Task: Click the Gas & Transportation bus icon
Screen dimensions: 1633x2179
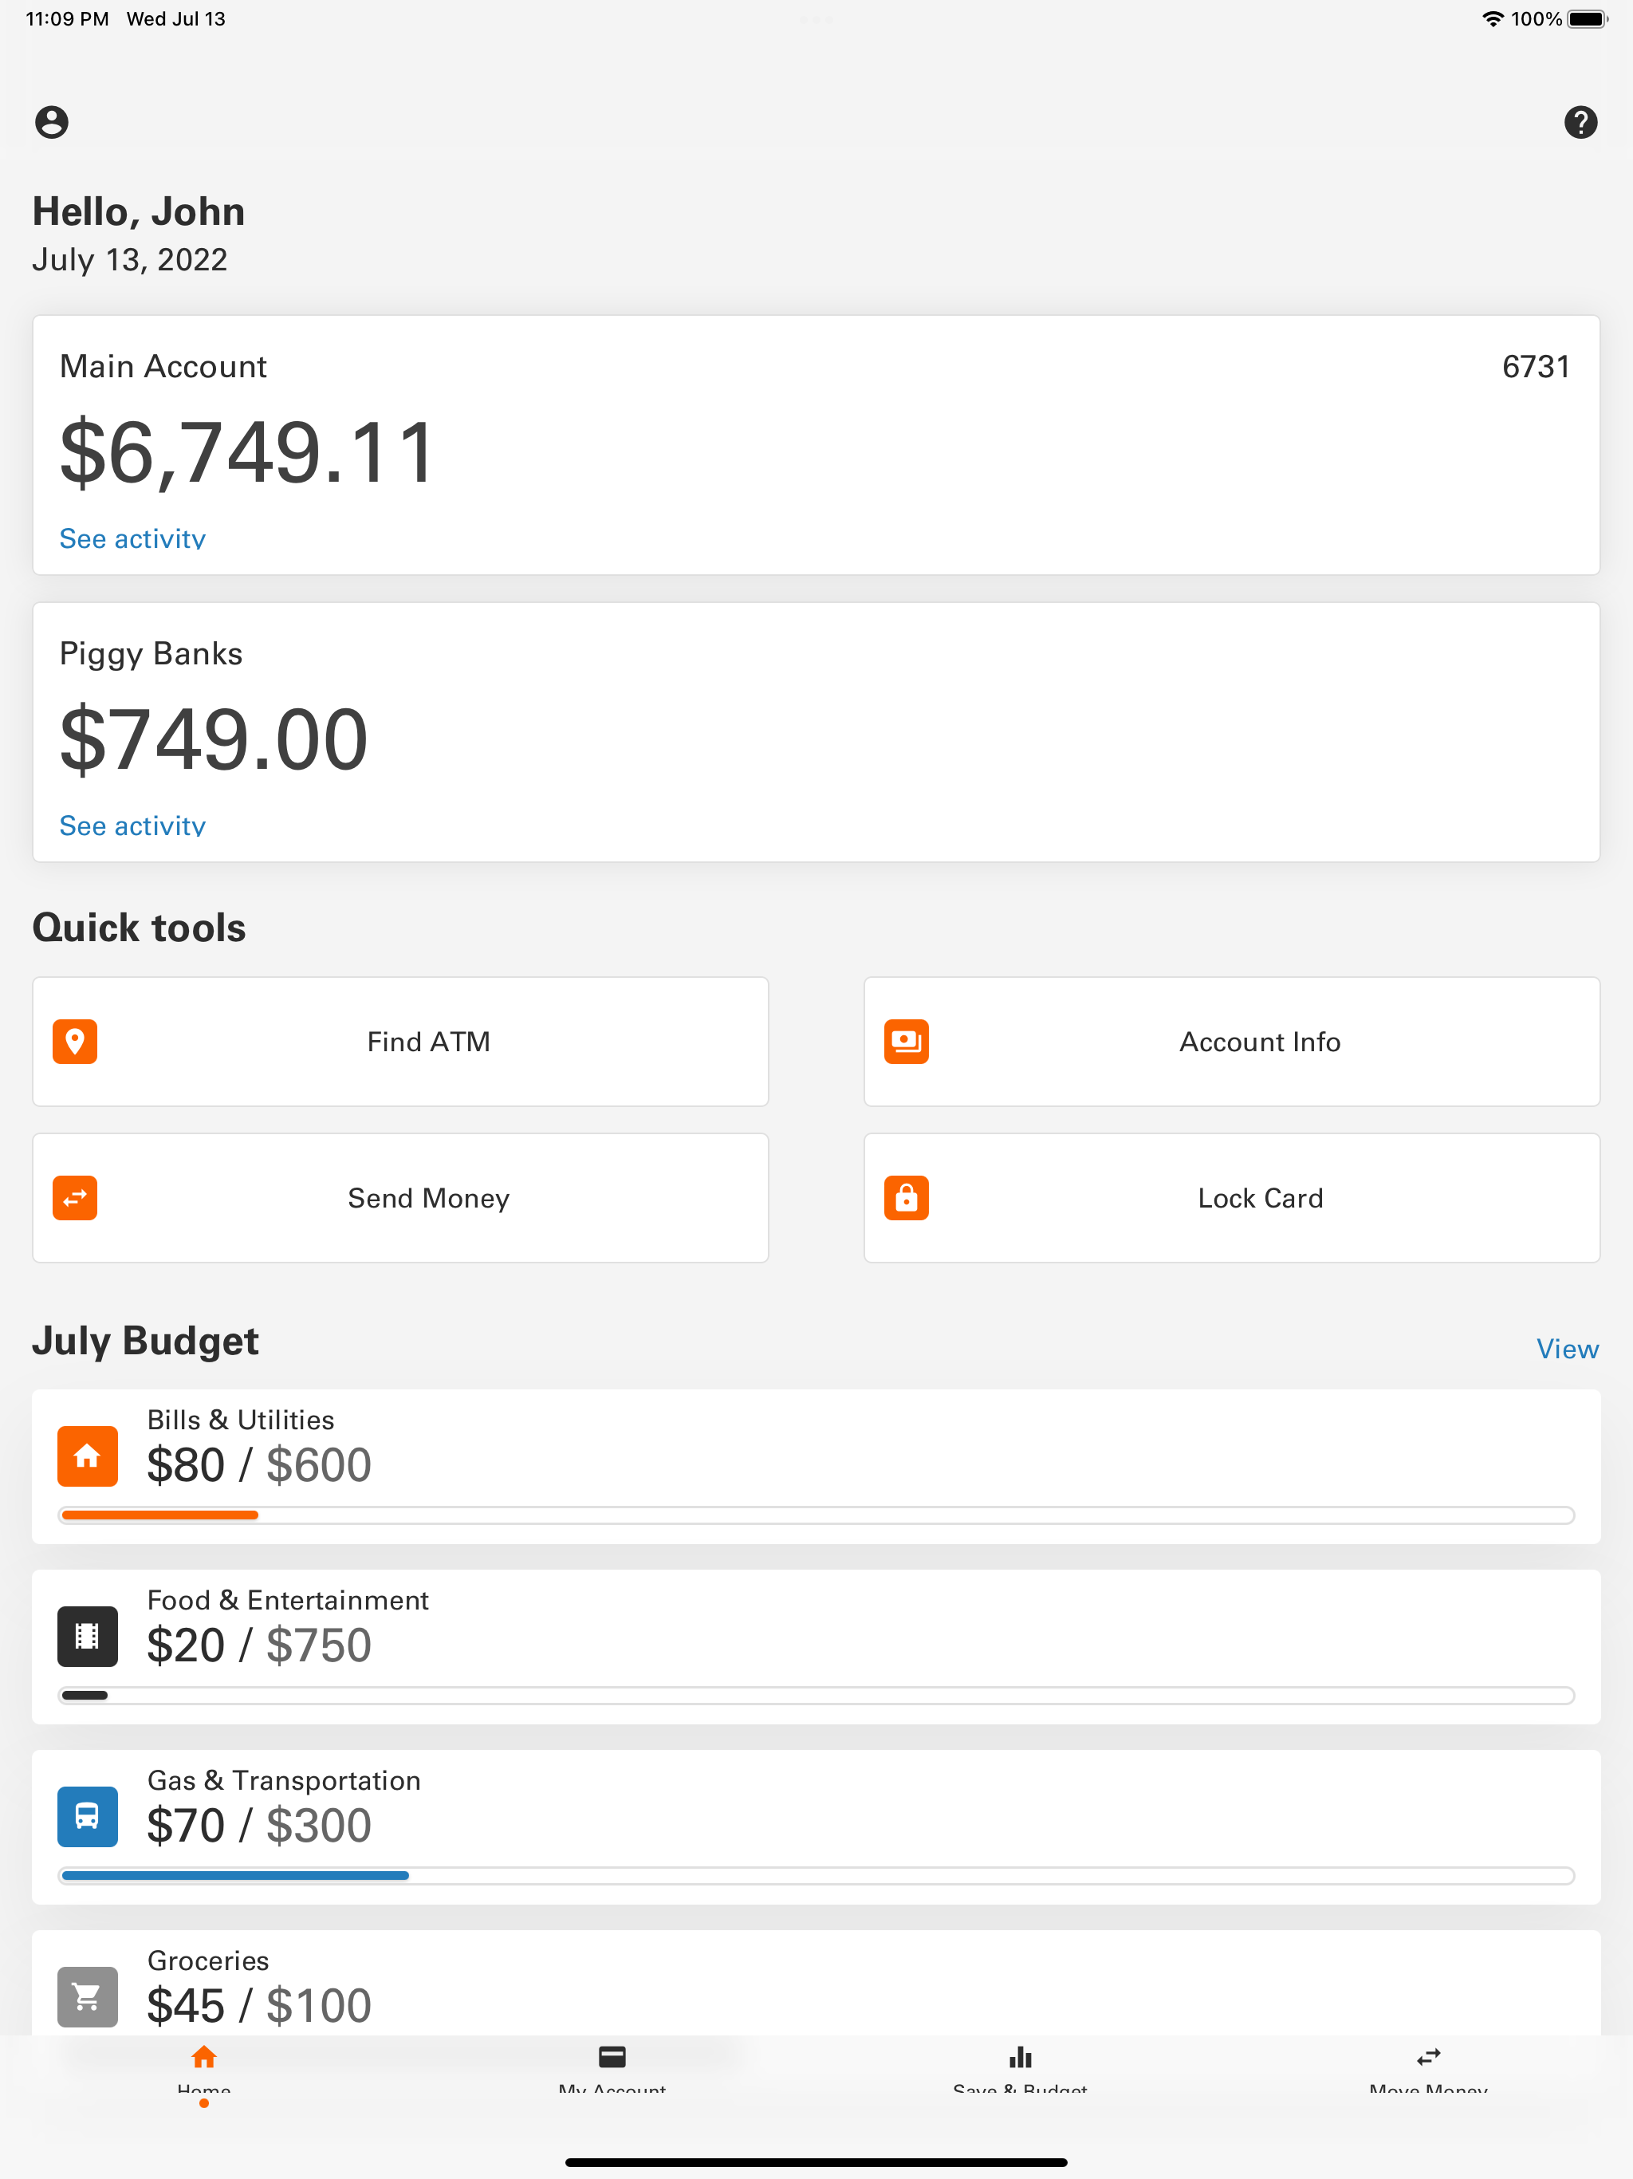Action: coord(88,1816)
